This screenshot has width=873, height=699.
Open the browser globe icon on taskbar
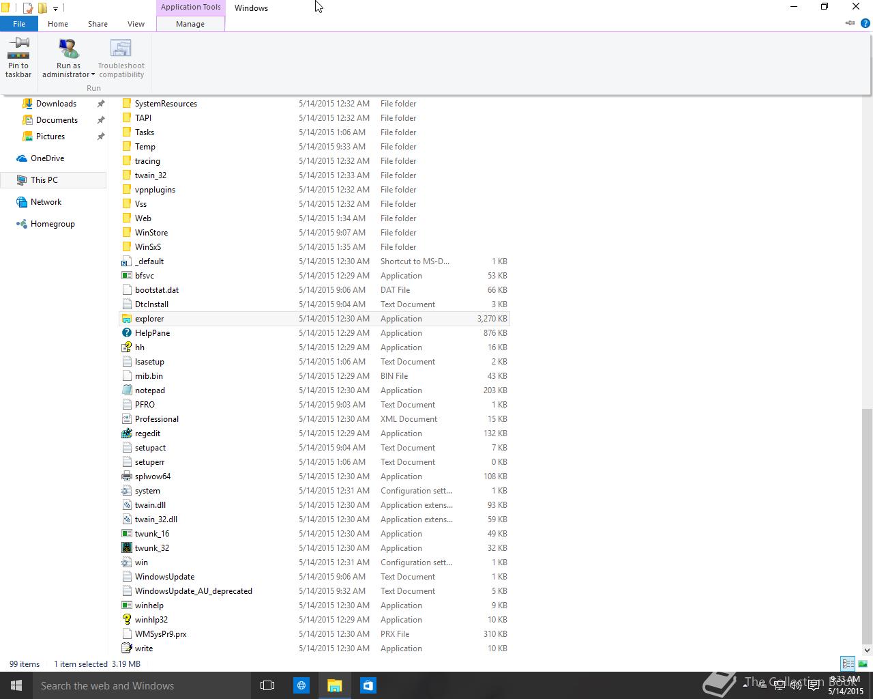click(x=301, y=685)
